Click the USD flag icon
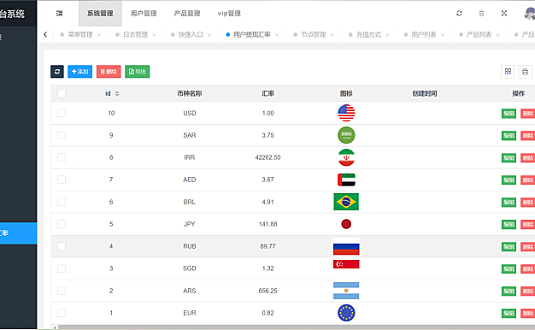The height and width of the screenshot is (330, 535). click(x=346, y=113)
